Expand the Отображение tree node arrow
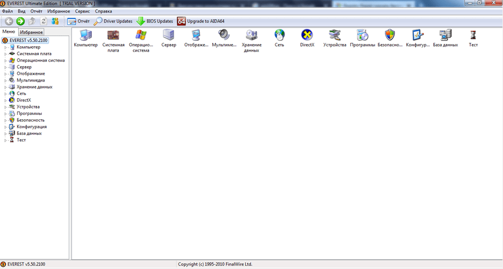This screenshot has width=503, height=269. click(x=5, y=74)
